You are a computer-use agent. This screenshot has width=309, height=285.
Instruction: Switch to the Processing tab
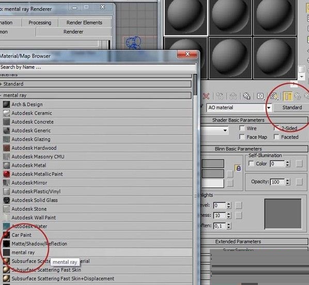coord(40,23)
